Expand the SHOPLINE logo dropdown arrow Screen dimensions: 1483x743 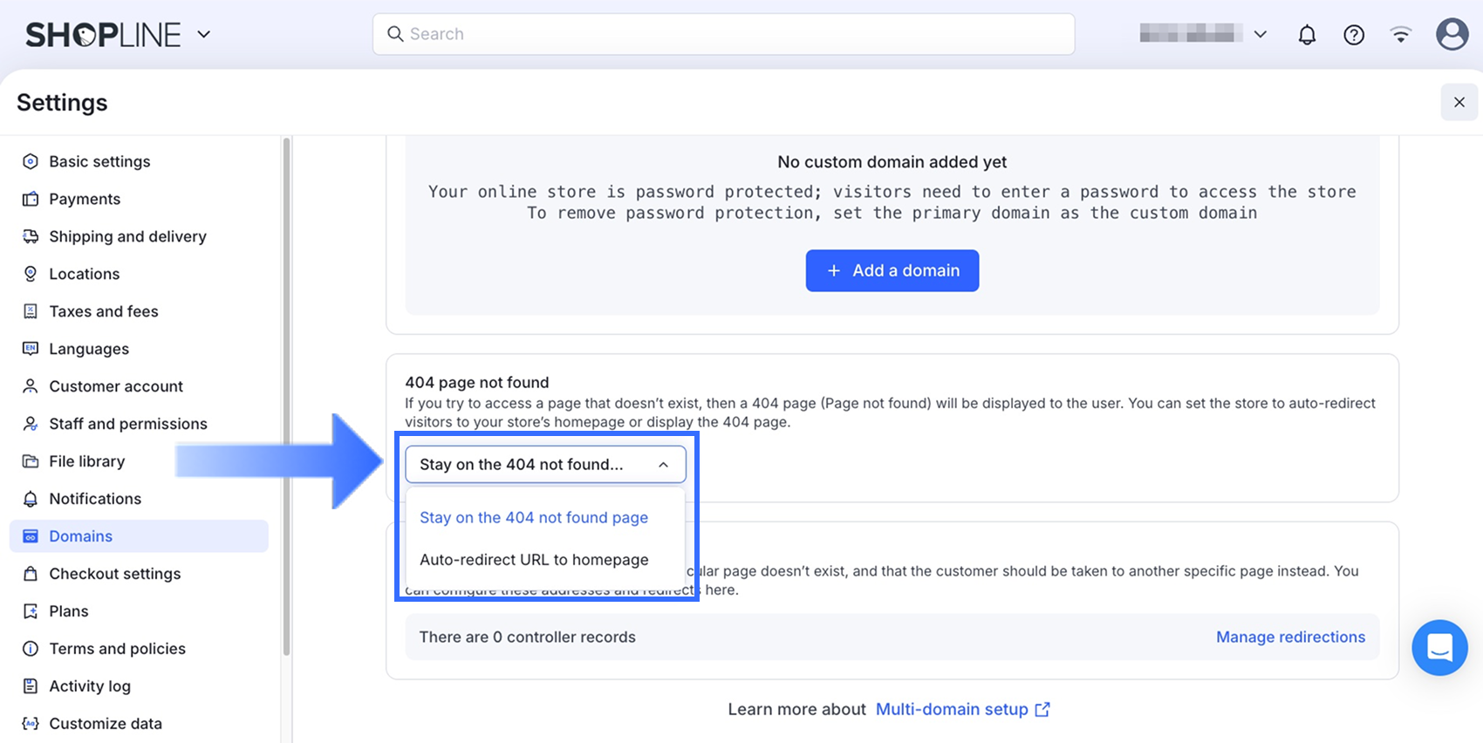204,35
